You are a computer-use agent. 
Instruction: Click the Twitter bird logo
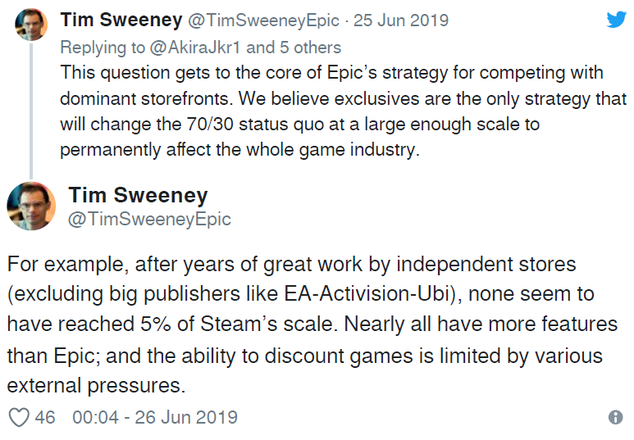click(617, 19)
